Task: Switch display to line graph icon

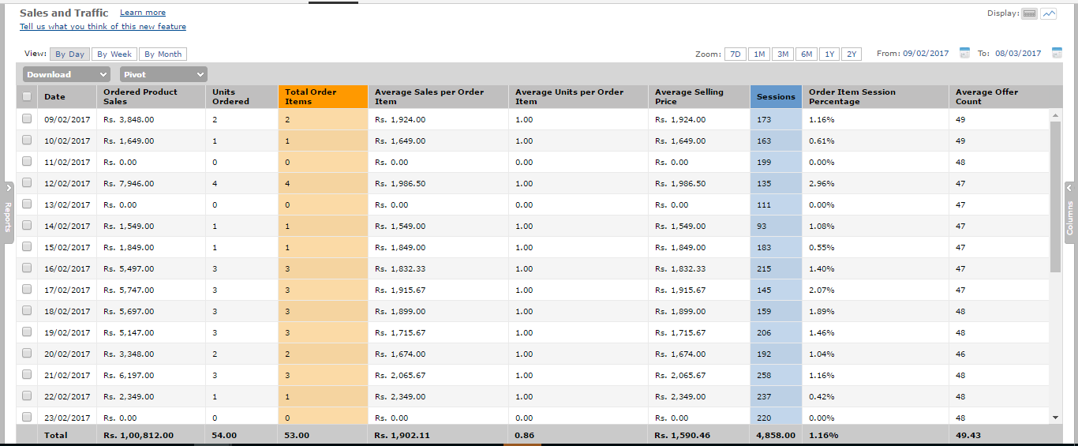Action: point(1048,13)
